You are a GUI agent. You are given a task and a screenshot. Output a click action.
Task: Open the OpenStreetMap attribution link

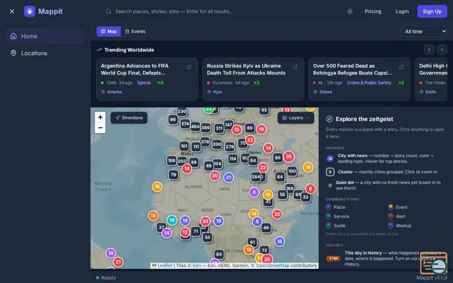tap(273, 265)
